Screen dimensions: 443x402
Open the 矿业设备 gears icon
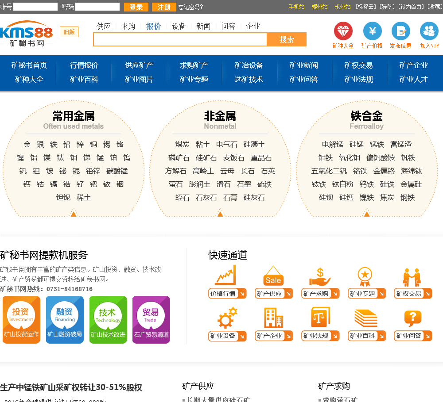[x=227, y=318]
